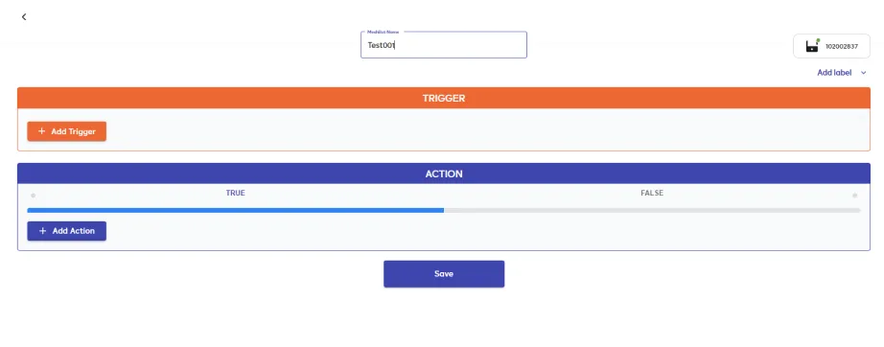Click the blue portion of the action bar
The image size is (884, 347).
235,210
